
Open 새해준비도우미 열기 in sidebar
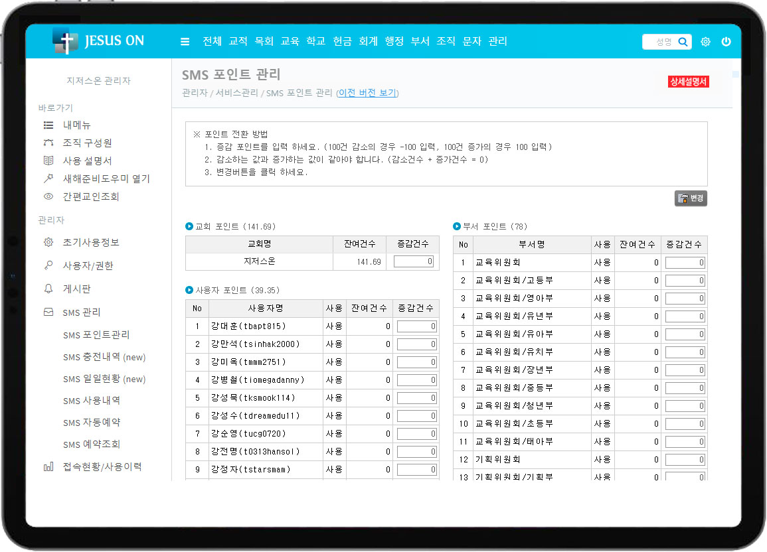[106, 178]
